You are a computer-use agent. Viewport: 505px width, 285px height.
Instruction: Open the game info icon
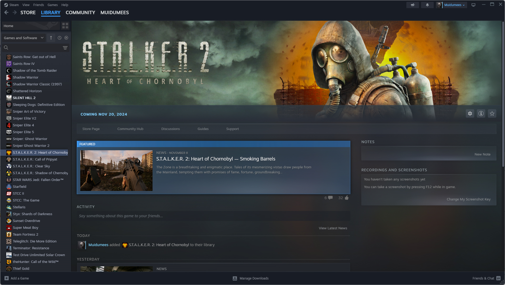[x=481, y=113]
